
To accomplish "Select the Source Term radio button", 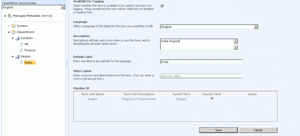I will pos(212,99).
